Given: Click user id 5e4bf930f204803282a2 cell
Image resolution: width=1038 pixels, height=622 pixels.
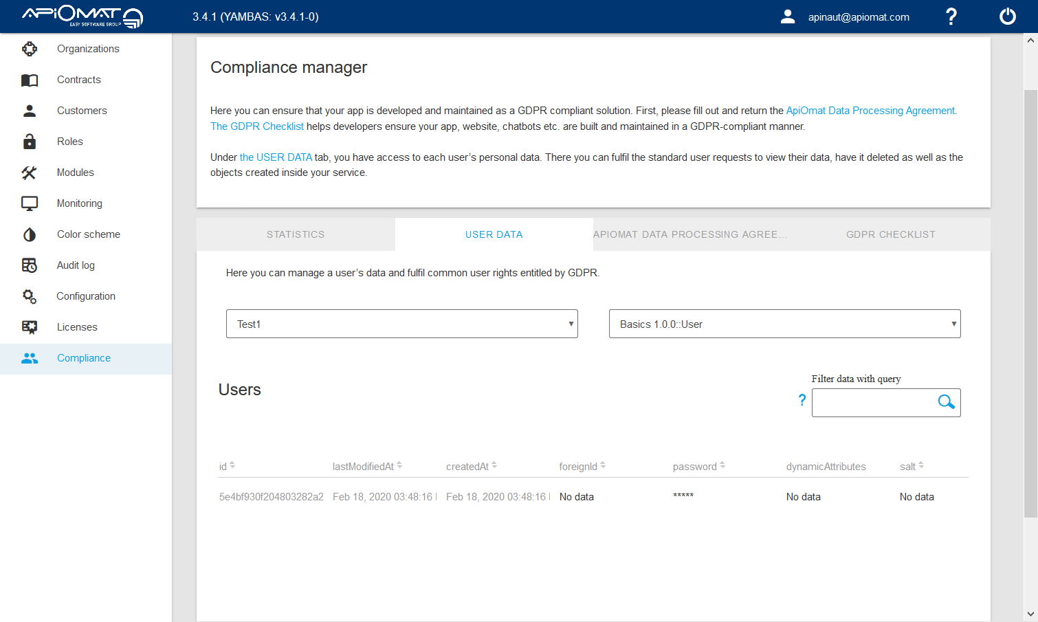Looking at the screenshot, I should 272,497.
